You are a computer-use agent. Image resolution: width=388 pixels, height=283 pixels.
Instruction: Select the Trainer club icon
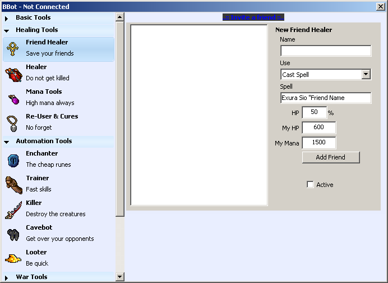(x=13, y=185)
